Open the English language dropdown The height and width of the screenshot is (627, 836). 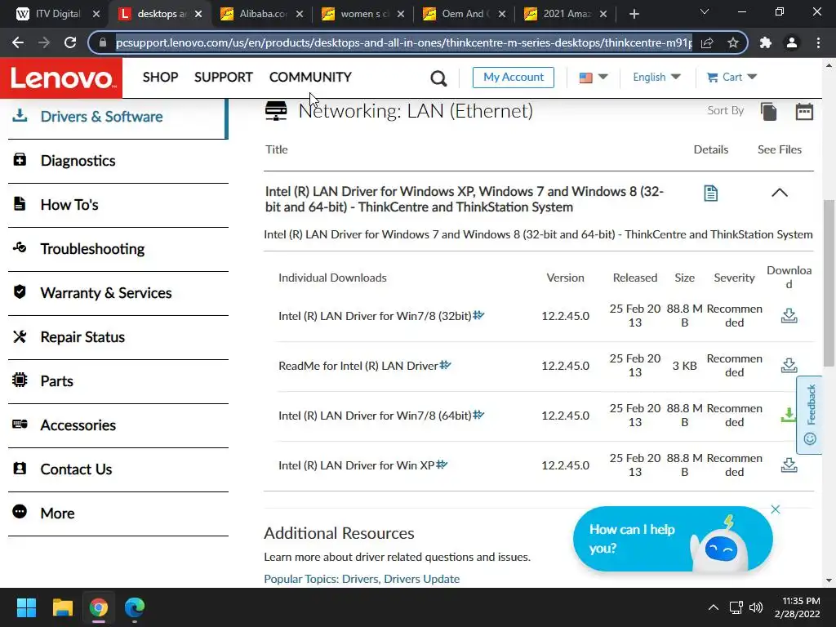pos(656,78)
